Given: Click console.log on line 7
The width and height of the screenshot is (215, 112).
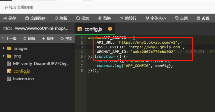Looking at the screenshot, I should 109,66.
